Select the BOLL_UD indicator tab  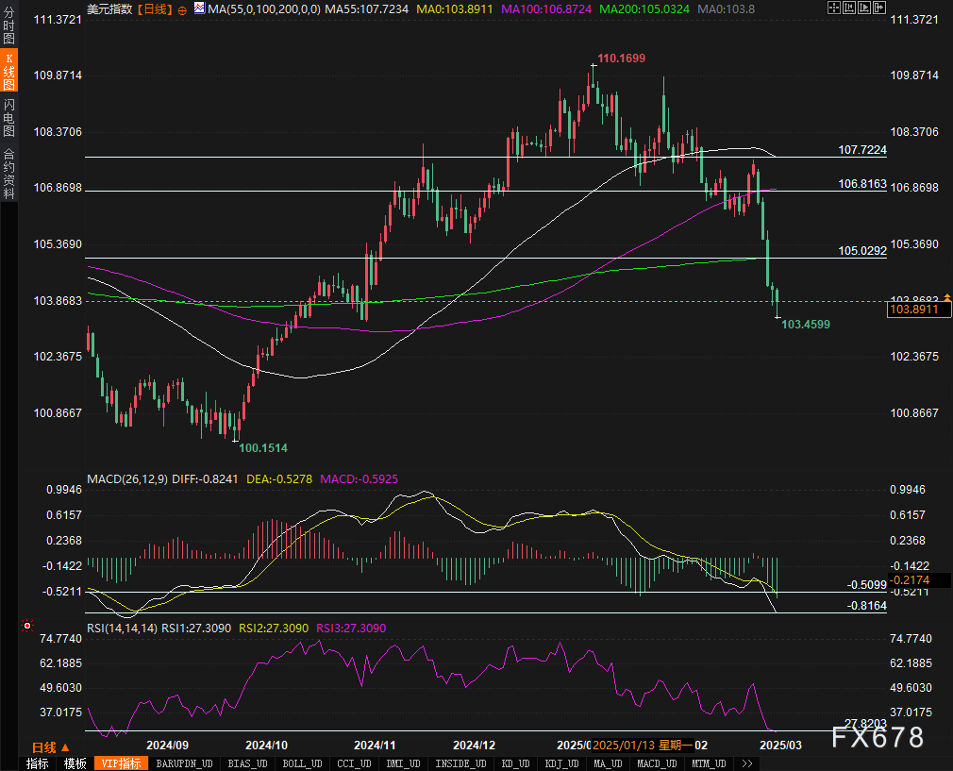point(302,763)
